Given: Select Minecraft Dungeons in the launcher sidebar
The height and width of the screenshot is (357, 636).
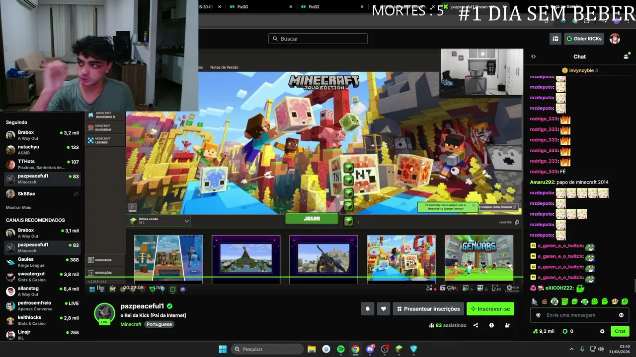Looking at the screenshot, I should coord(105,127).
